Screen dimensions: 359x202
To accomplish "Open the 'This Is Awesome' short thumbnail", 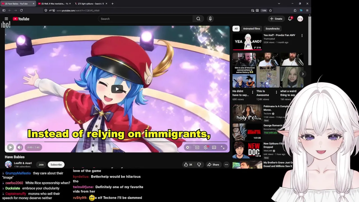I will [x=268, y=70].
